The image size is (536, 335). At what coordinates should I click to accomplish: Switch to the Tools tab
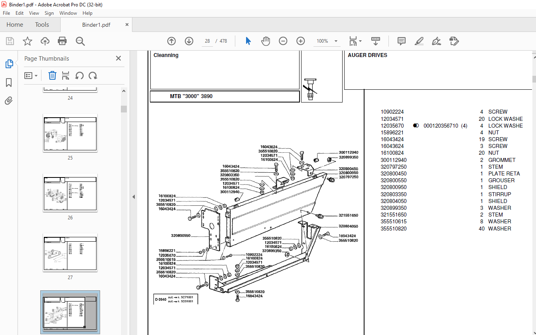tap(42, 25)
